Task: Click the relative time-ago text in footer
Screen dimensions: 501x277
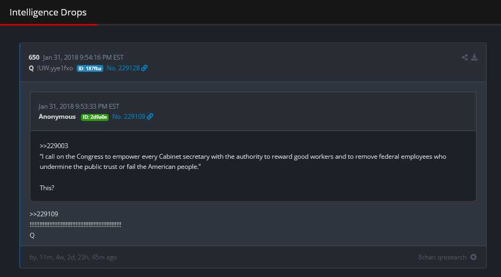Action: pyautogui.click(x=73, y=257)
